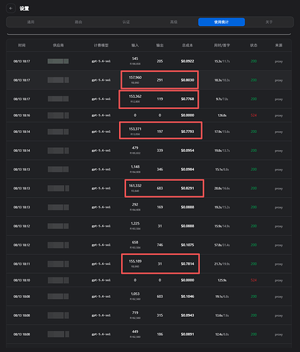Click the 状态 column header
300x352 pixels.
coord(254,45)
